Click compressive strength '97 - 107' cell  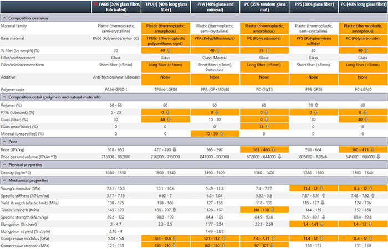pos(264,246)
